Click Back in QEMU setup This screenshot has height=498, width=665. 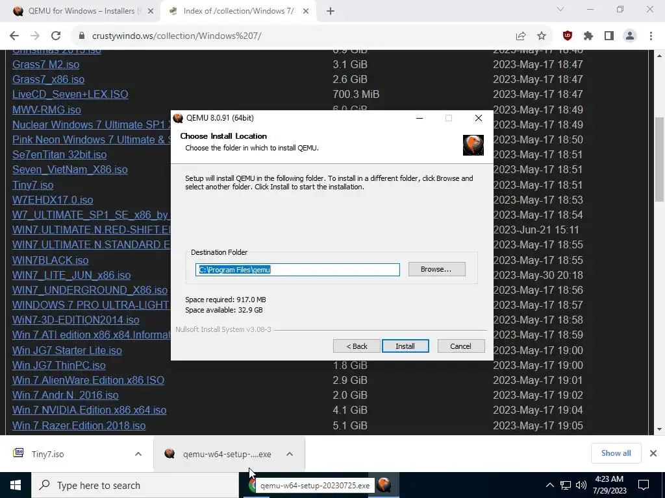pos(357,346)
